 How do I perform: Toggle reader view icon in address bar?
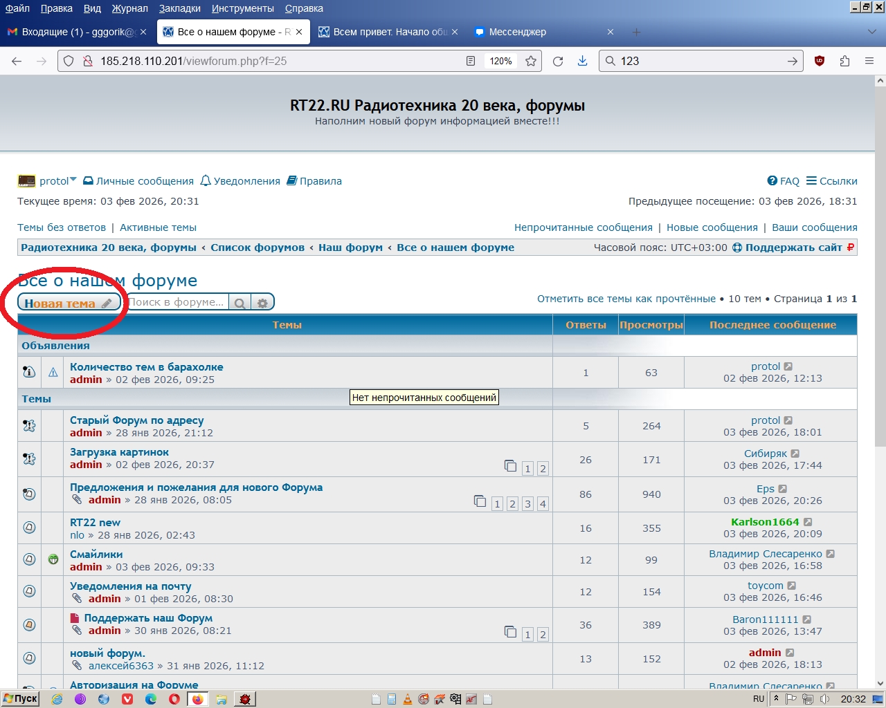point(471,61)
